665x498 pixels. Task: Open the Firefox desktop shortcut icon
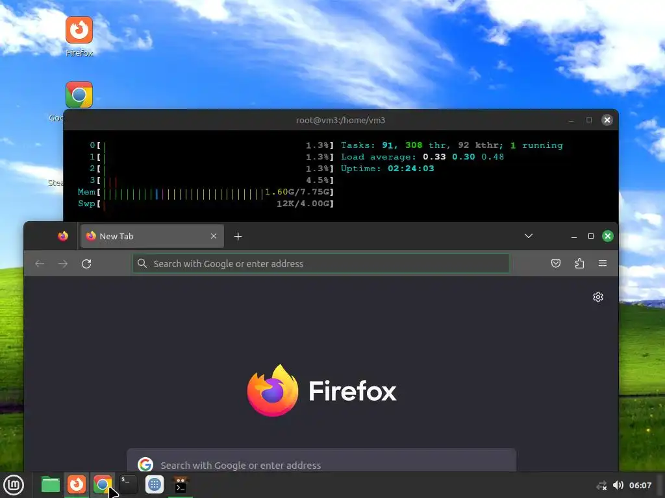tap(79, 30)
